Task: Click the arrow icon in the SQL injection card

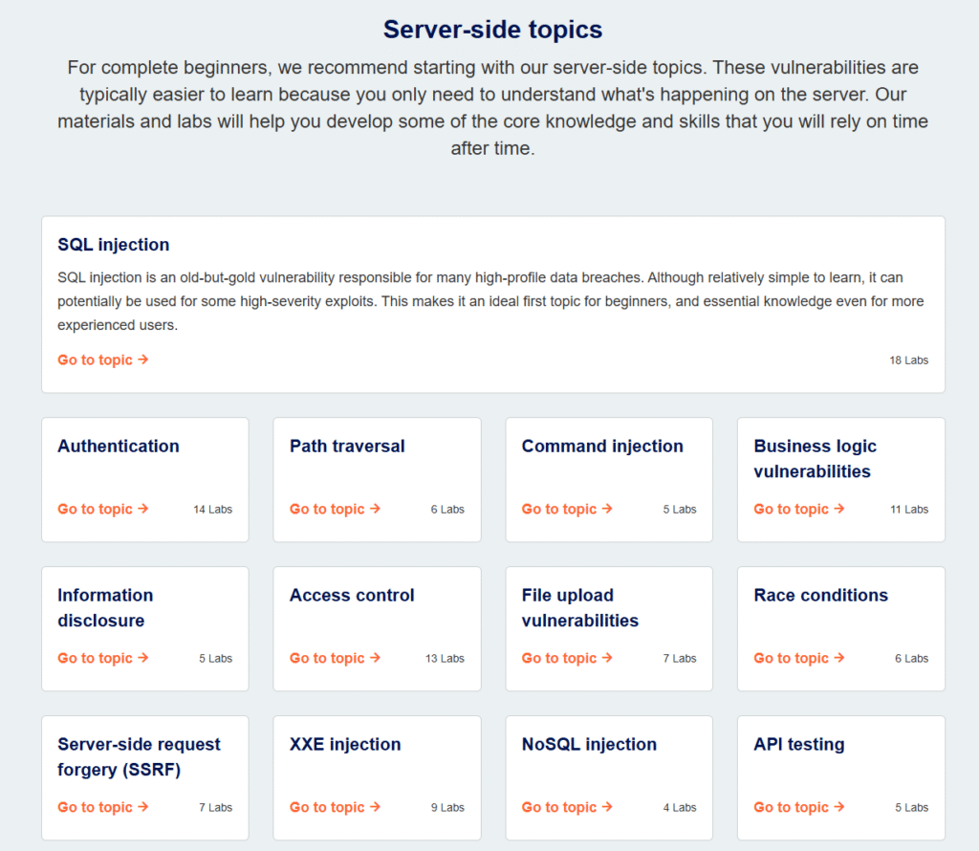Action: click(x=143, y=360)
